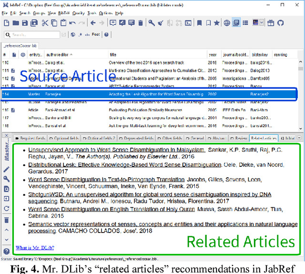Click the GitHub icon in toolbar
The width and height of the screenshot is (305, 274).
(280, 22)
